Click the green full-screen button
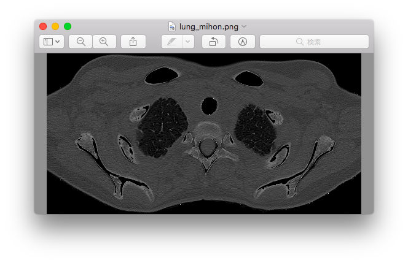The width and height of the screenshot is (408, 263). point(68,26)
